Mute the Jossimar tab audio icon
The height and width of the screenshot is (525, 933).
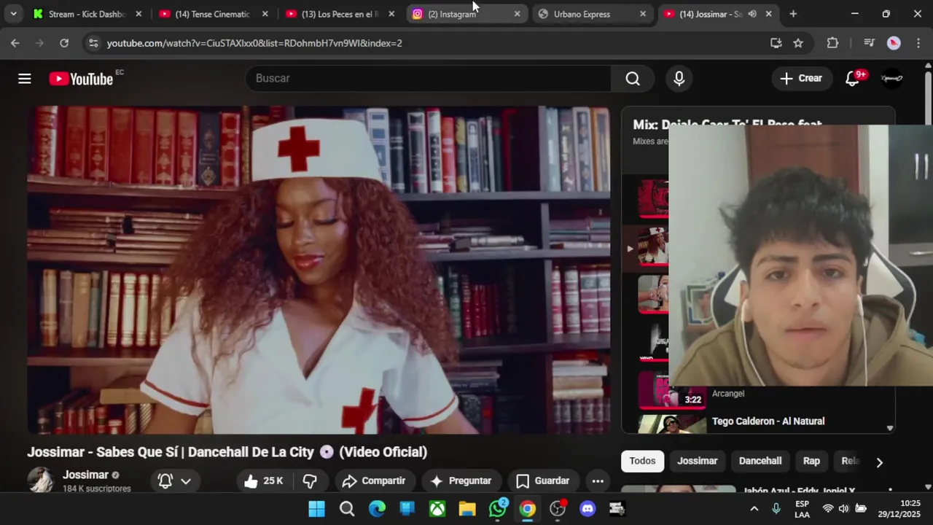point(752,14)
